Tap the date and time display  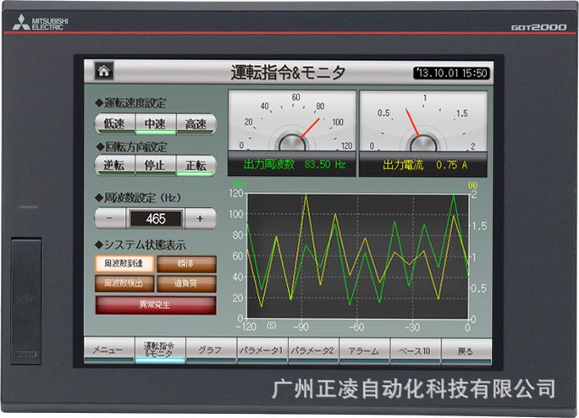[x=451, y=73]
